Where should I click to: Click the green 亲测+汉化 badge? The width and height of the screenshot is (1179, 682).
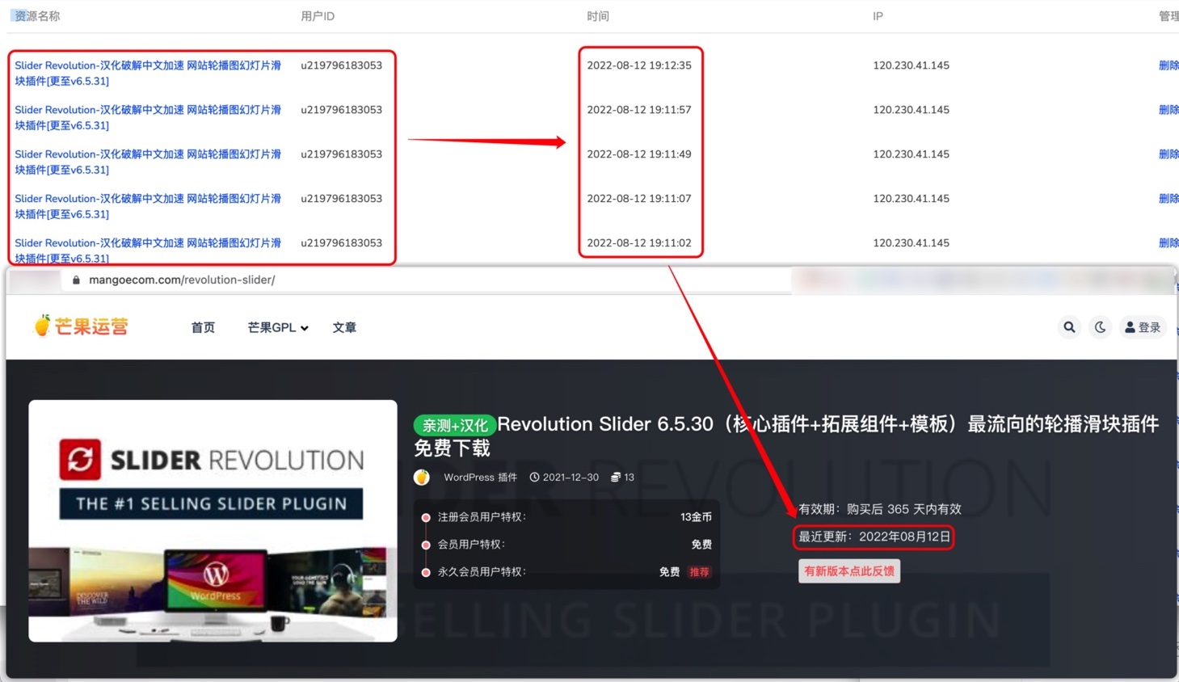(455, 425)
